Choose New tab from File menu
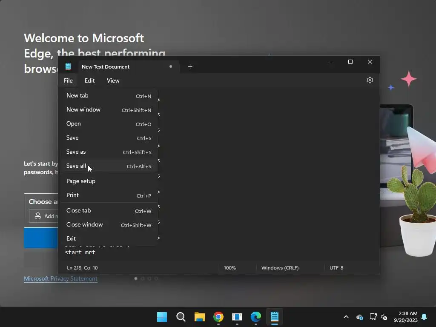Image resolution: width=436 pixels, height=327 pixels. tap(109, 96)
